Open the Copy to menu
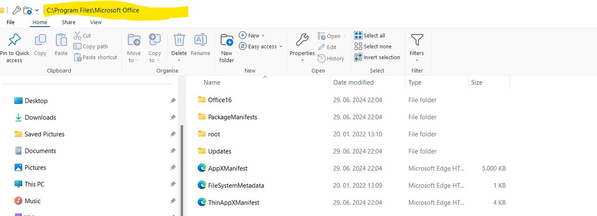 (x=154, y=48)
